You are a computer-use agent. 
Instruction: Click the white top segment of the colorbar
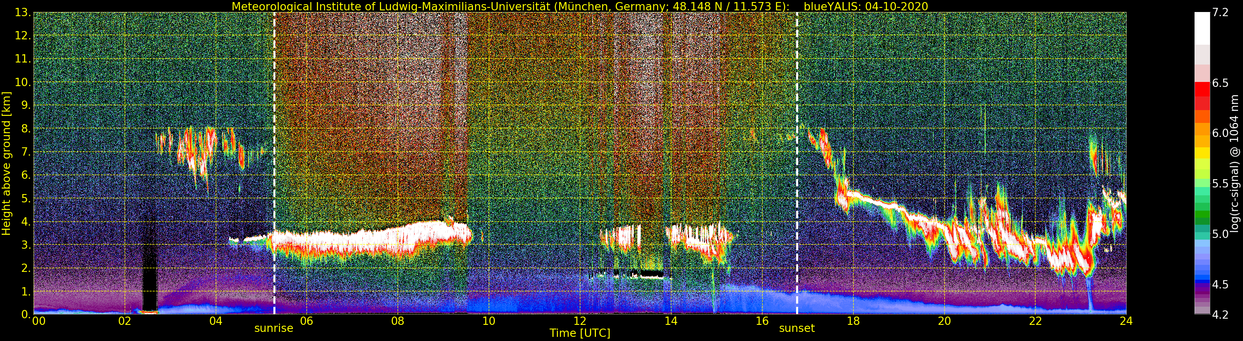tap(1202, 28)
